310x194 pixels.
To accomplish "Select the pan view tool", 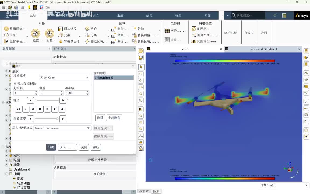I will [x=141, y=81].
